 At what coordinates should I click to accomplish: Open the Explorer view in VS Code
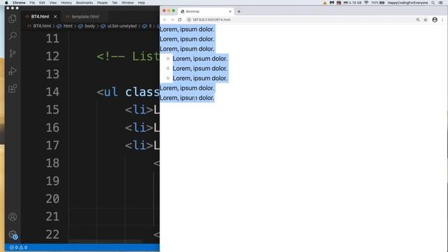coord(13,19)
